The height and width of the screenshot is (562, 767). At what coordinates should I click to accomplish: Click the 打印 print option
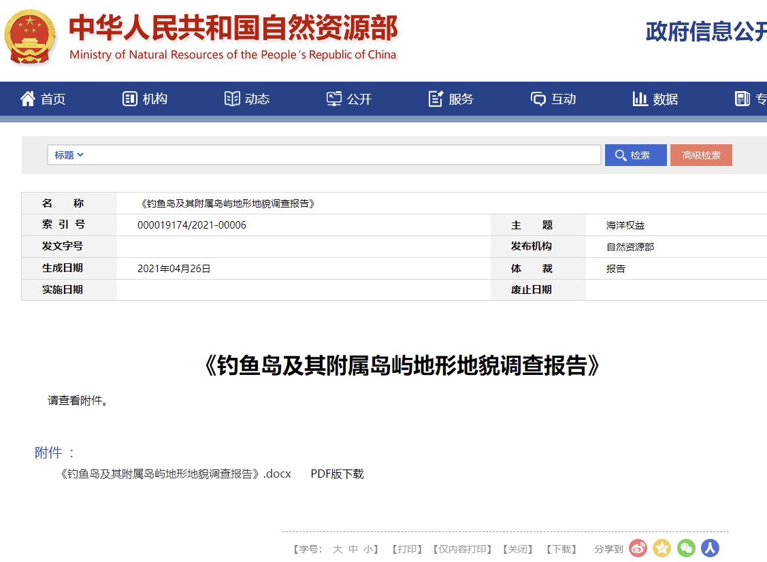pyautogui.click(x=406, y=548)
